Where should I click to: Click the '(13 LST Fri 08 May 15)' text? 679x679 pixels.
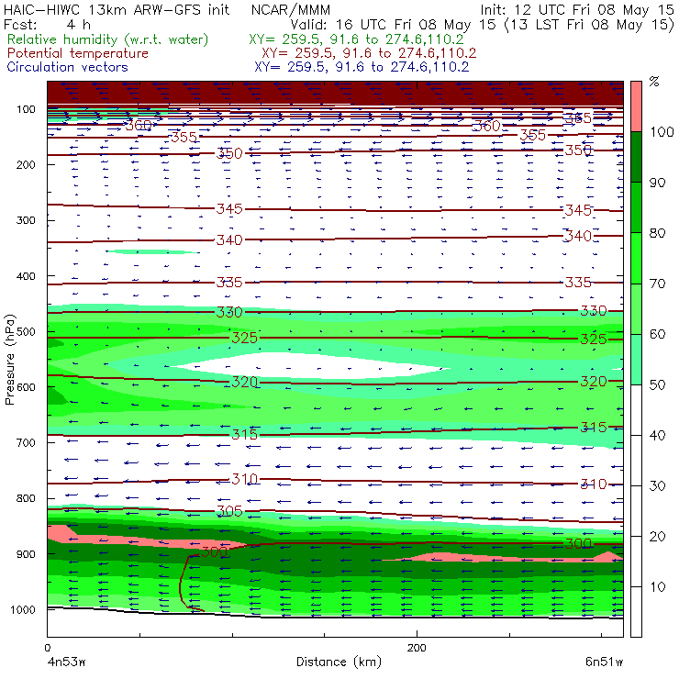tap(589, 25)
